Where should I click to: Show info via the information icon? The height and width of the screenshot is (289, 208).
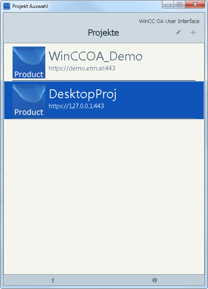point(155,280)
